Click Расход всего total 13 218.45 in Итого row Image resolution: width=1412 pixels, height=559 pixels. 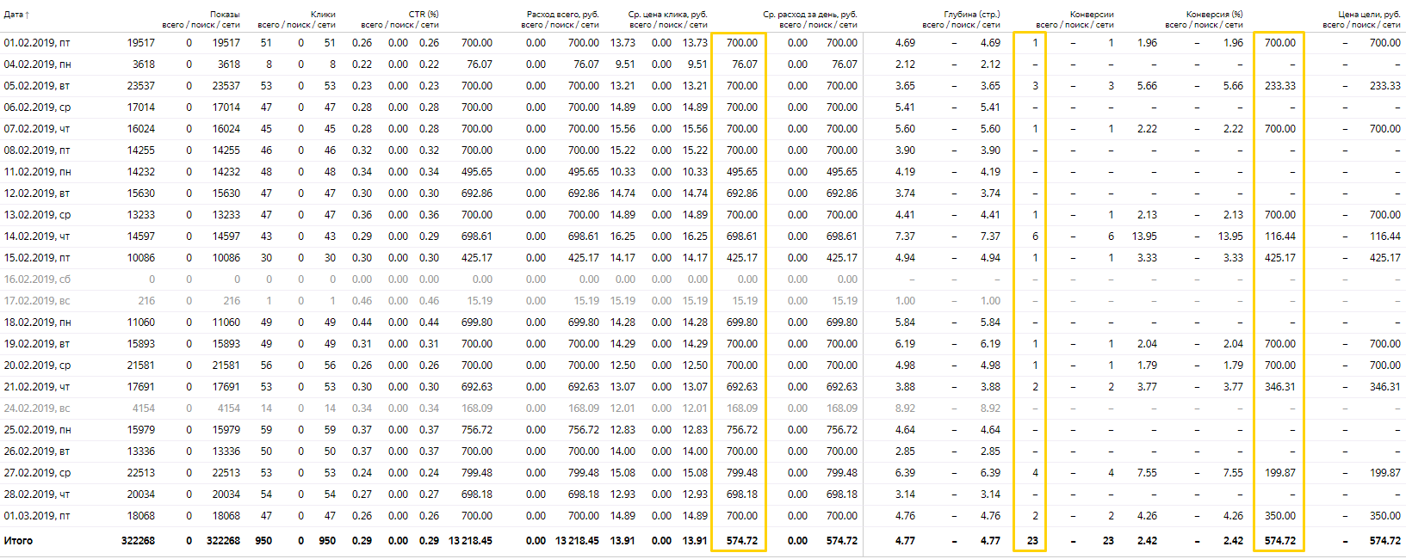point(471,541)
